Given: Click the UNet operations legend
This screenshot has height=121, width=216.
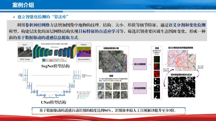Looking at the screenshot, I should click(83, 95).
